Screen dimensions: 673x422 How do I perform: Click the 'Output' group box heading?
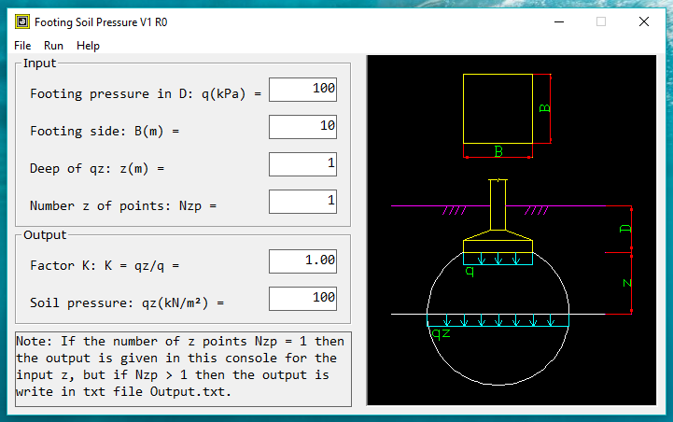(45, 235)
